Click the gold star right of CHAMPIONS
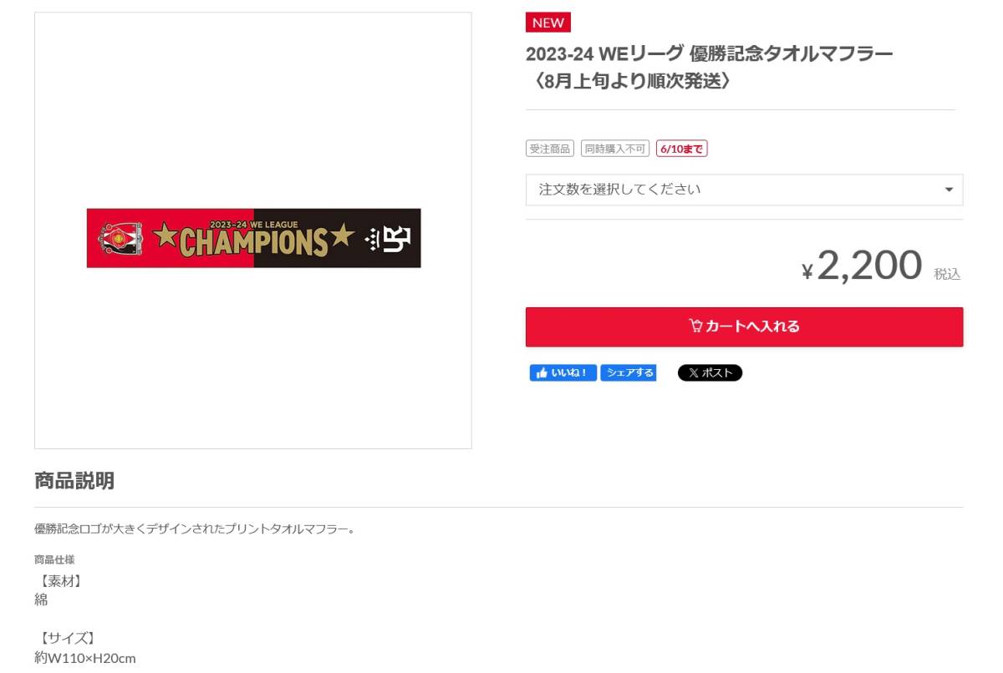 (x=342, y=236)
